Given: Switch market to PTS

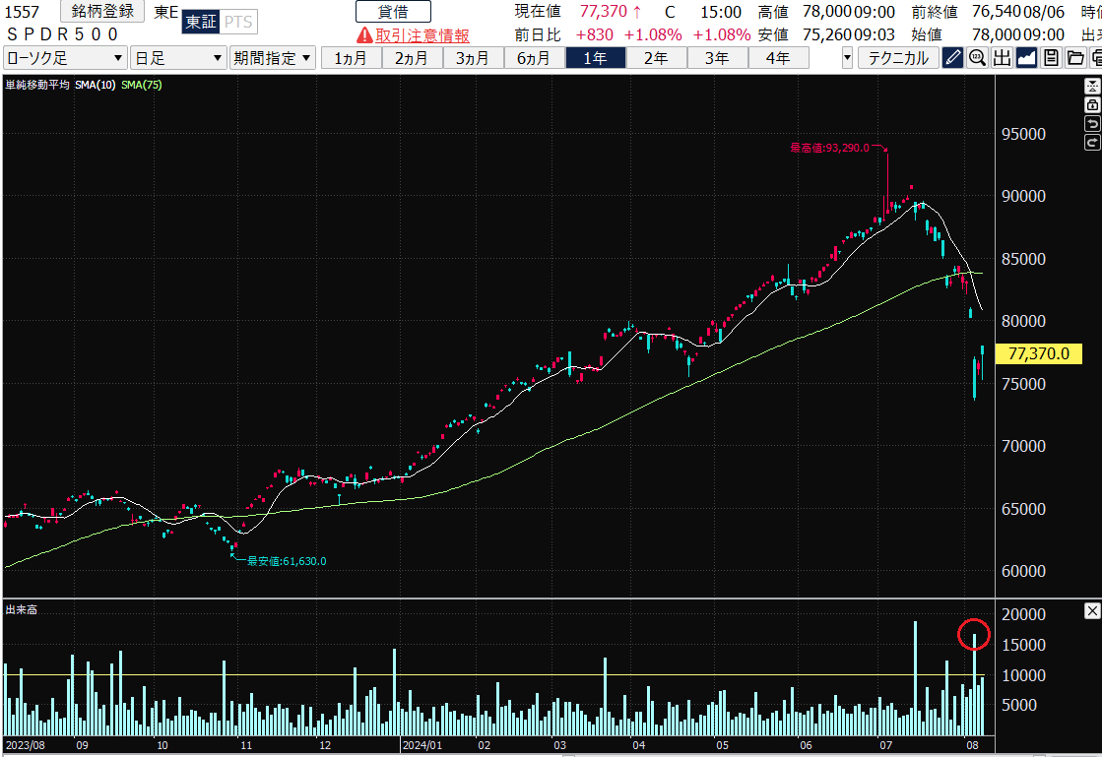Looking at the screenshot, I should 236,23.
